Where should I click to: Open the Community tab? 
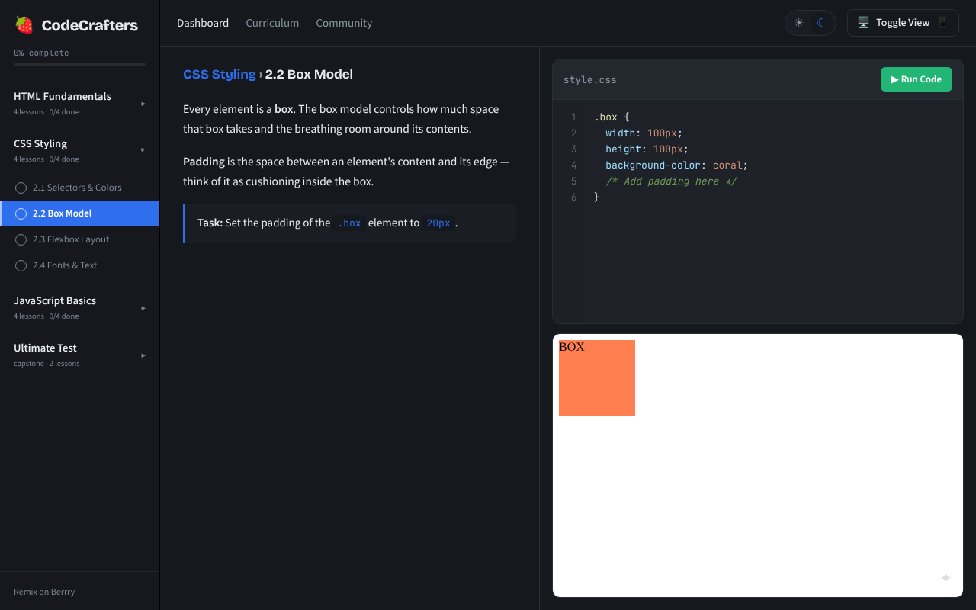click(x=344, y=23)
